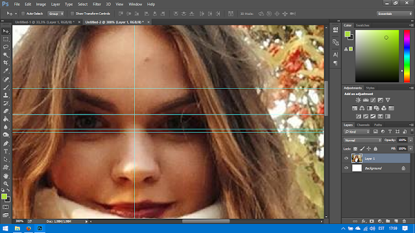The height and width of the screenshot is (233, 415).
Task: Toggle lock all padlock
Action: 375,149
